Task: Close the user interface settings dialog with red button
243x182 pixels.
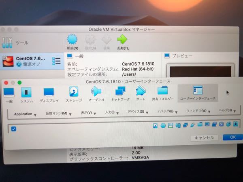Action: (x=6, y=83)
